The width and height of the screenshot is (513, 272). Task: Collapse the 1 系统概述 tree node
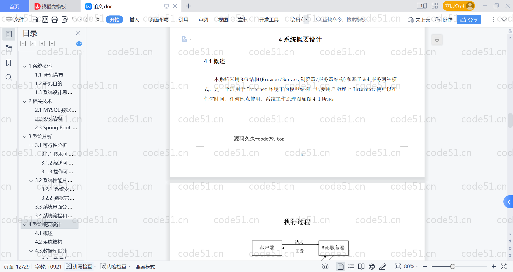pyautogui.click(x=25, y=66)
